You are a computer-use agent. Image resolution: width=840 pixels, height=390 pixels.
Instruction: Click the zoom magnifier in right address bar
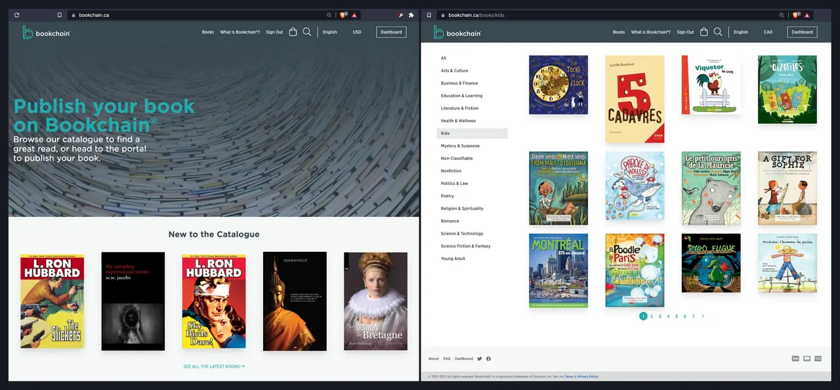(x=782, y=14)
